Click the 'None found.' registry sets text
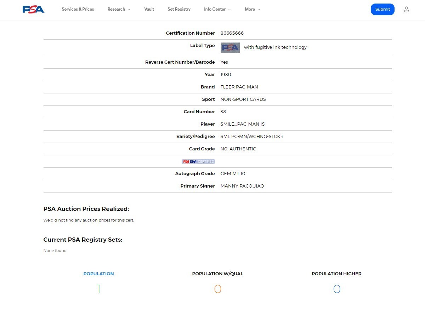 coord(55,251)
